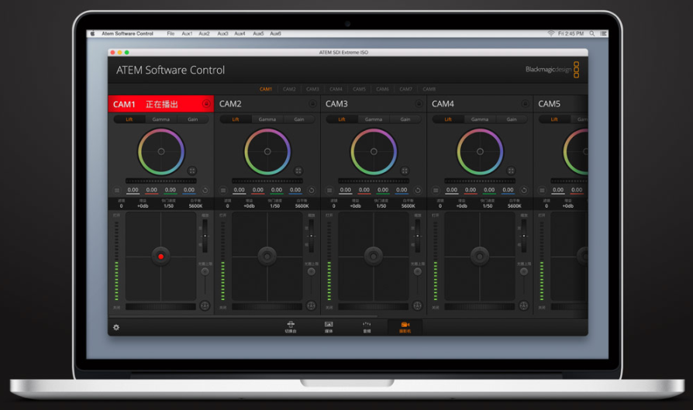This screenshot has height=410, width=693.
Task: Click CAM1 red iris joystick control
Action: pyautogui.click(x=161, y=257)
